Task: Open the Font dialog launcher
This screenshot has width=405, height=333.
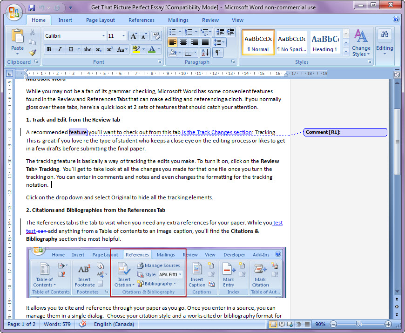Action: click(159, 61)
